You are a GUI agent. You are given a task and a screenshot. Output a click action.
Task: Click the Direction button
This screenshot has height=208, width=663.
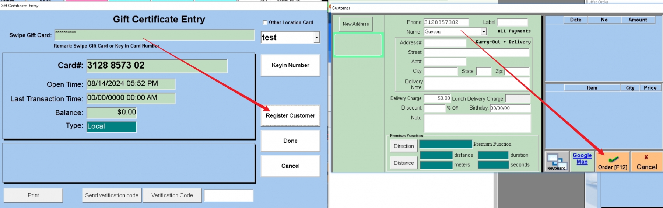(404, 146)
